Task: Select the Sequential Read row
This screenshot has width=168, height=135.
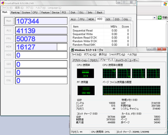Action: (x=101, y=30)
